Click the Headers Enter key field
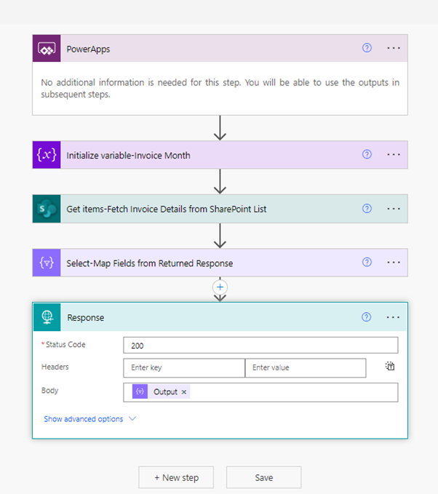 184,367
